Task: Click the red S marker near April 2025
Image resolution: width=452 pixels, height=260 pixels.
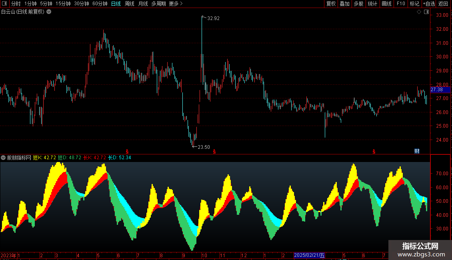Action: point(374,152)
